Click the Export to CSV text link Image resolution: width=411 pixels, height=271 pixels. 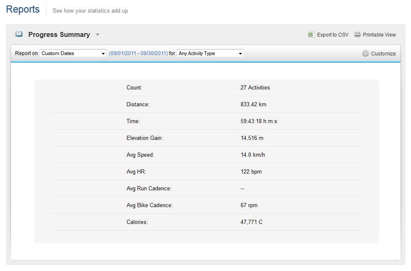(333, 35)
